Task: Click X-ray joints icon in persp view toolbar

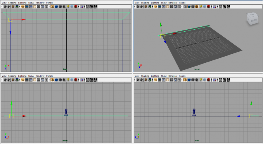Action: [229, 6]
